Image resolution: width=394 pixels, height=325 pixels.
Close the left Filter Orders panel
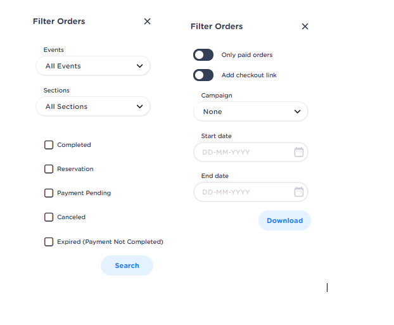tap(147, 22)
